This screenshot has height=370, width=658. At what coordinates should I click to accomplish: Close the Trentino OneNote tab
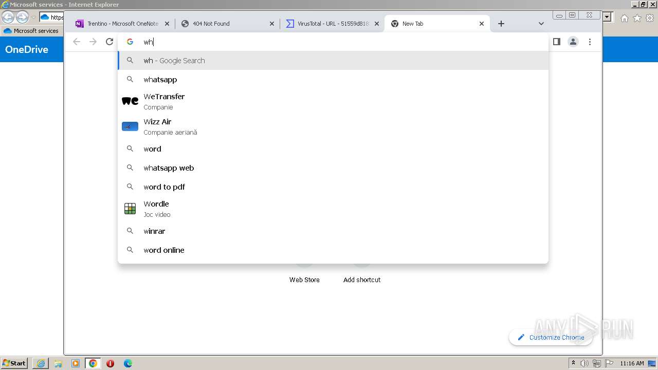[167, 24]
